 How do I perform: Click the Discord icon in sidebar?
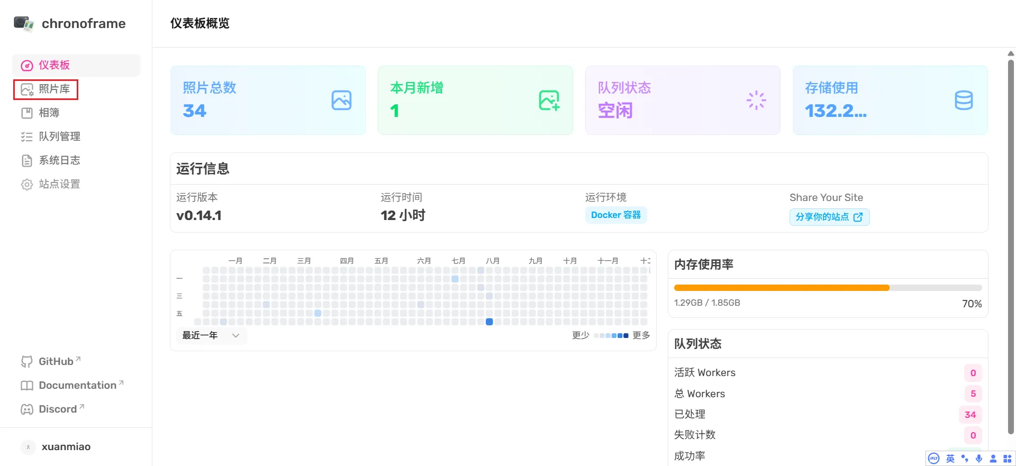(x=26, y=409)
